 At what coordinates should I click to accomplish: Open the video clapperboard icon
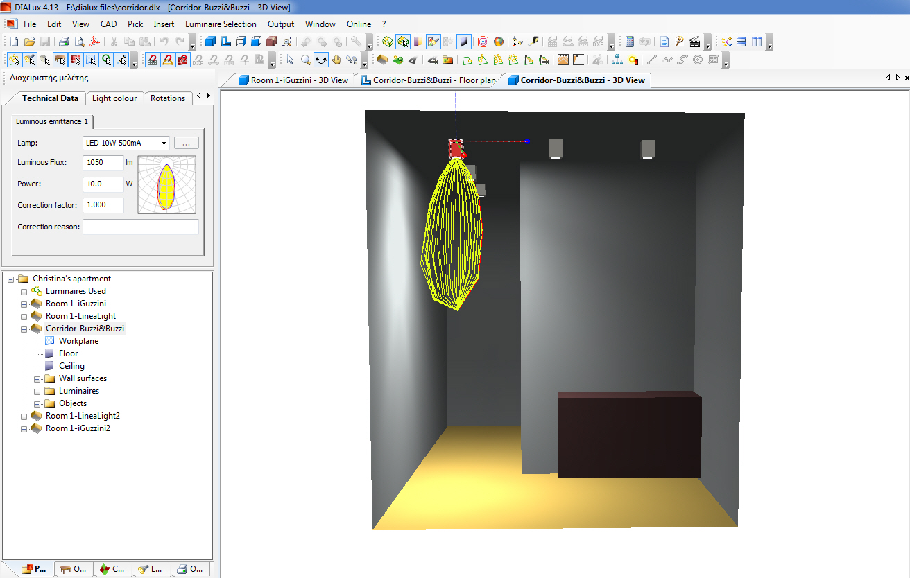(x=695, y=42)
